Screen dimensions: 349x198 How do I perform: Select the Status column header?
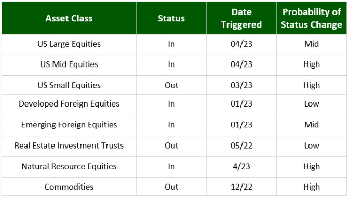click(171, 18)
